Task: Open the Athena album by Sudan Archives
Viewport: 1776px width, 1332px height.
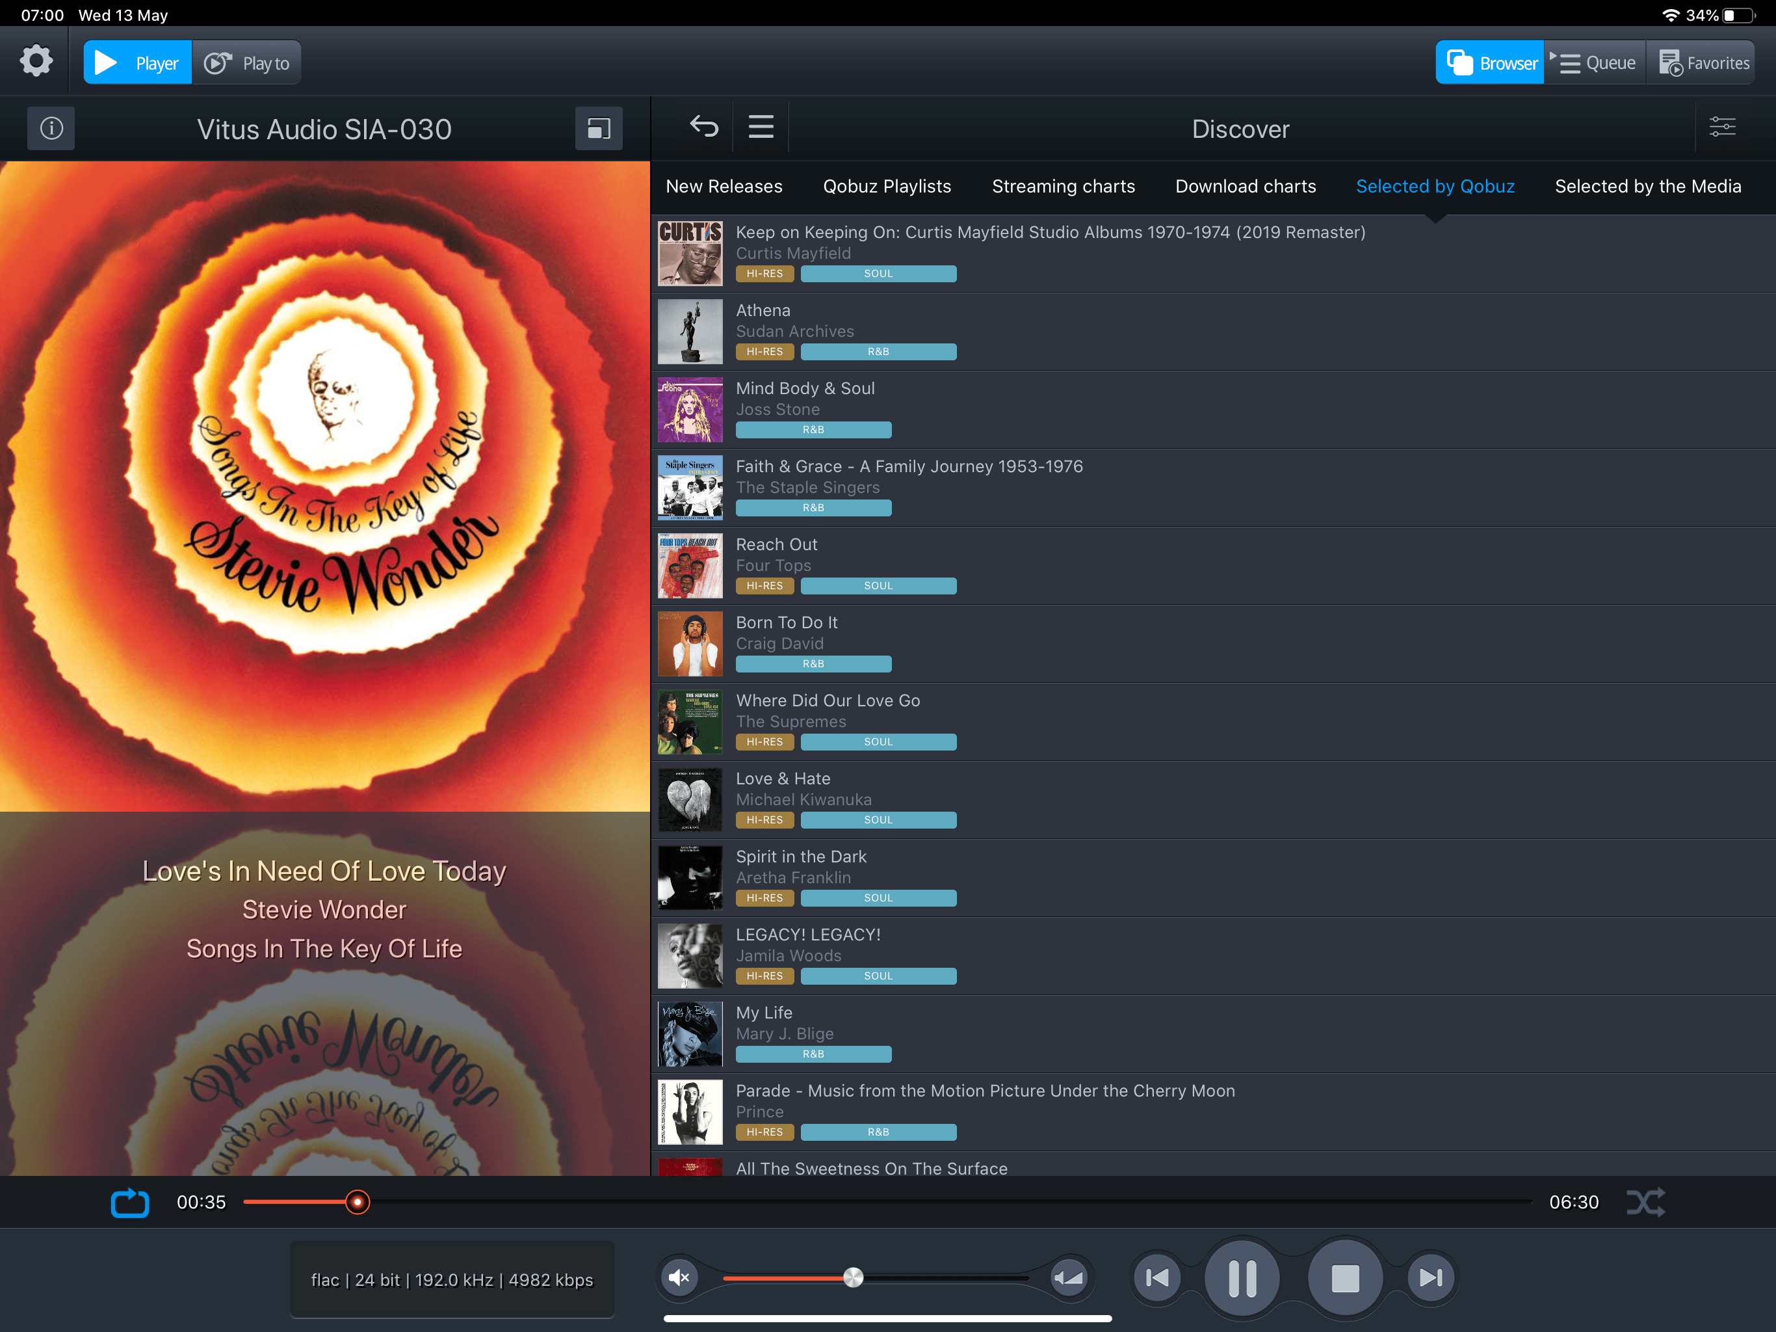Action: 763,311
